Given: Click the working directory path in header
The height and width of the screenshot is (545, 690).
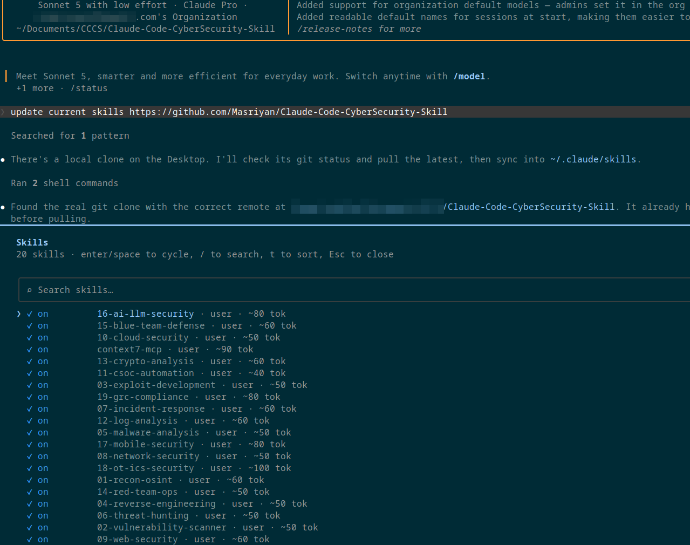Looking at the screenshot, I should (x=146, y=29).
